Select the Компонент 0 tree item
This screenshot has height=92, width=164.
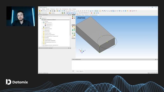coord(49,24)
